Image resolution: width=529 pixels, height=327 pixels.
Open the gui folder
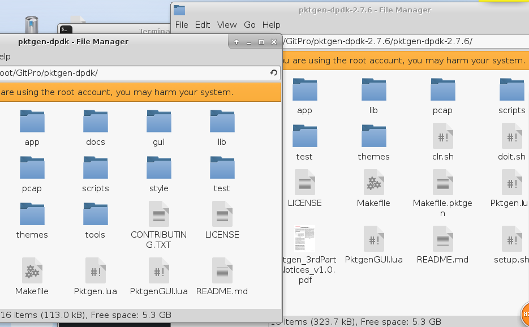pos(159,122)
